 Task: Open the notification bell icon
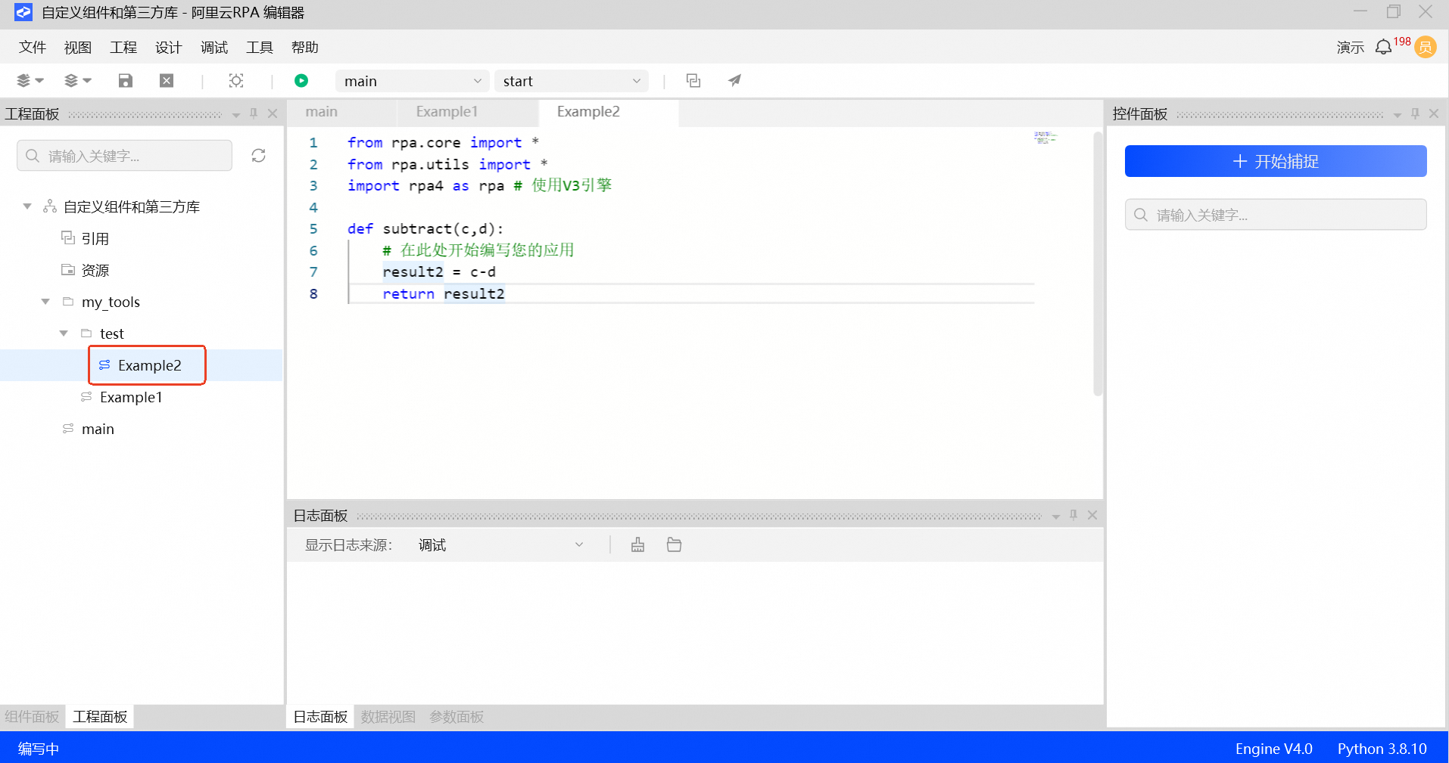pos(1383,48)
